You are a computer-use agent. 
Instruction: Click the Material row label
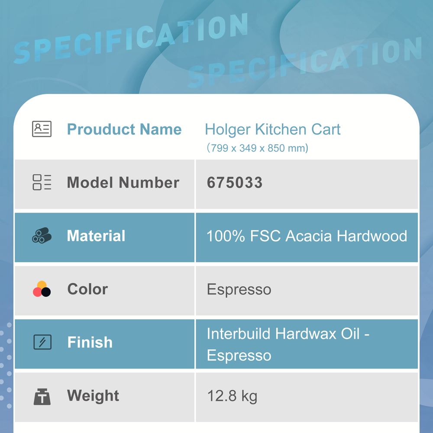[x=96, y=236]
